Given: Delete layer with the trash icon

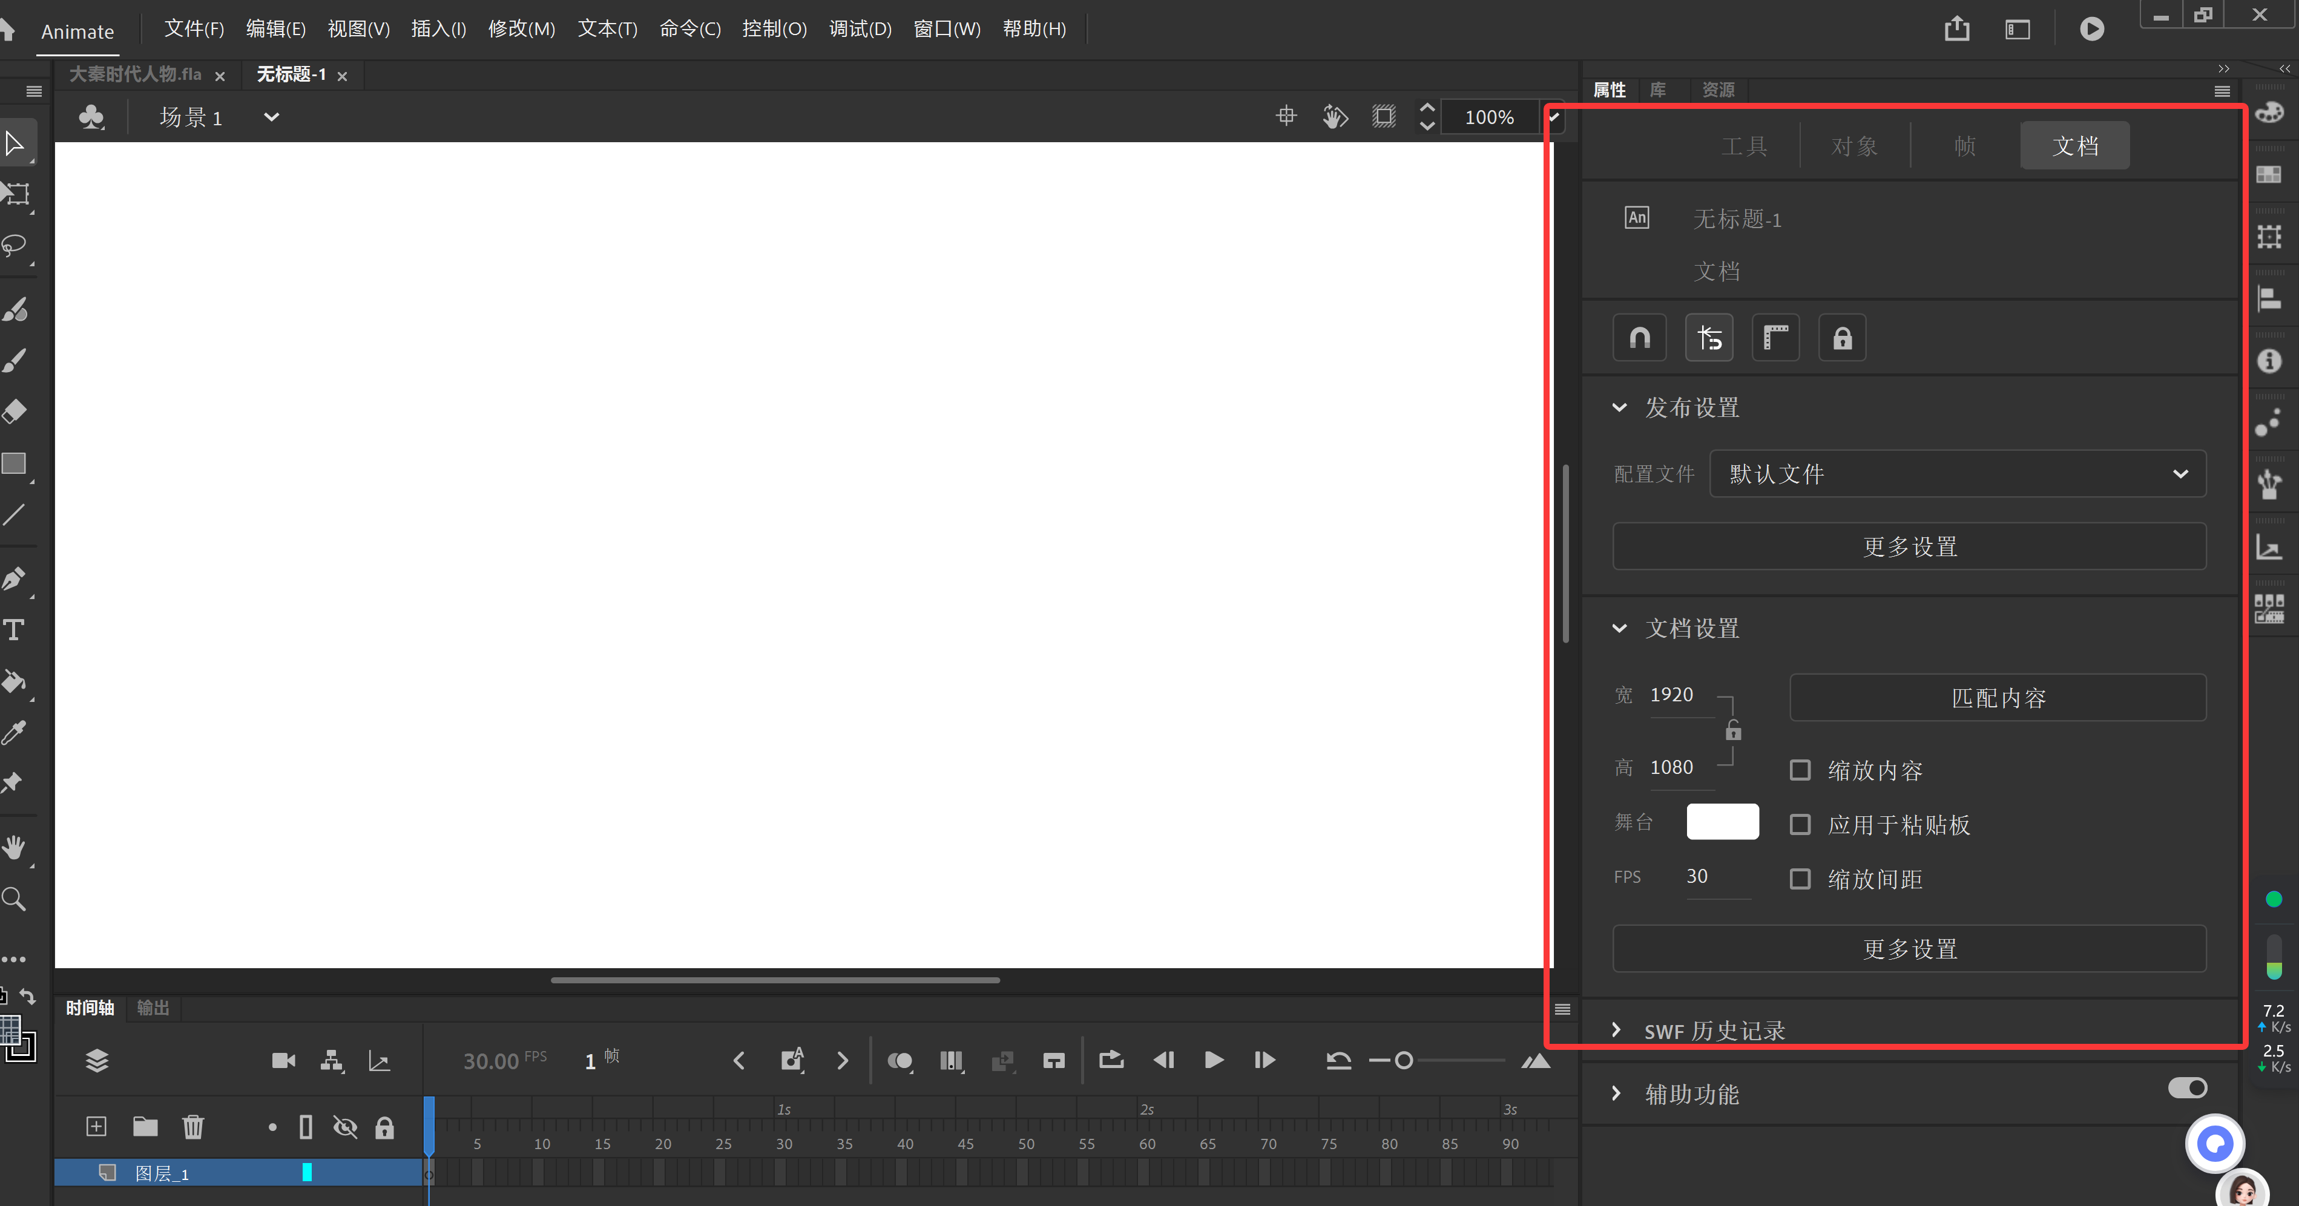Looking at the screenshot, I should click(x=192, y=1127).
